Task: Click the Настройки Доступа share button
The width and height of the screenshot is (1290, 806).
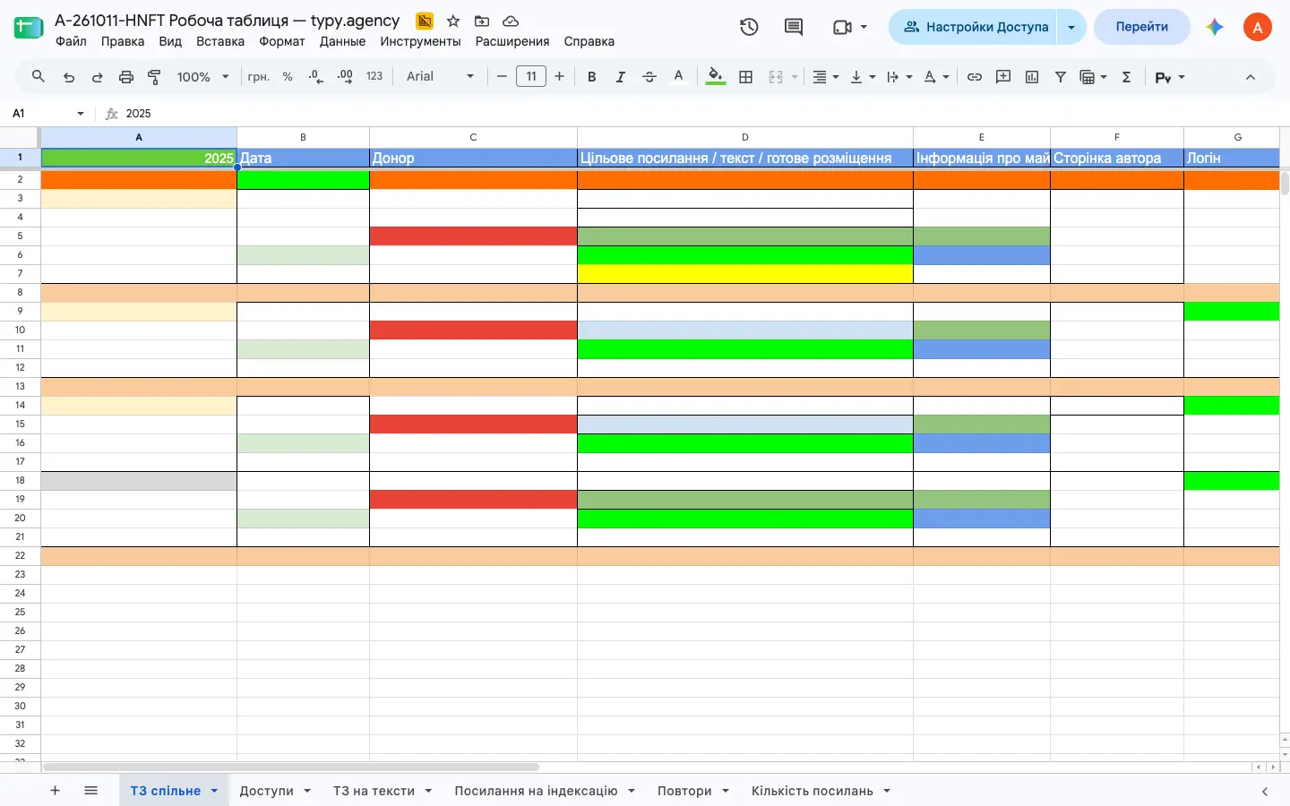Action: pyautogui.click(x=974, y=27)
